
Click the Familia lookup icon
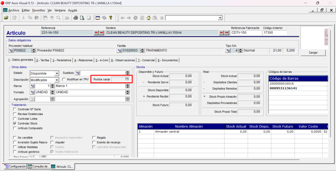119,50
